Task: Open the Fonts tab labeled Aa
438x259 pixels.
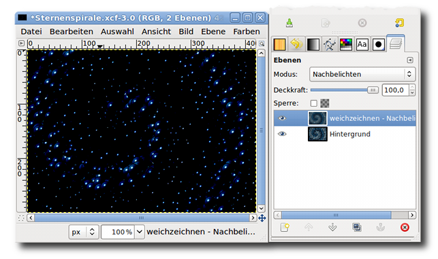Action: (362, 44)
